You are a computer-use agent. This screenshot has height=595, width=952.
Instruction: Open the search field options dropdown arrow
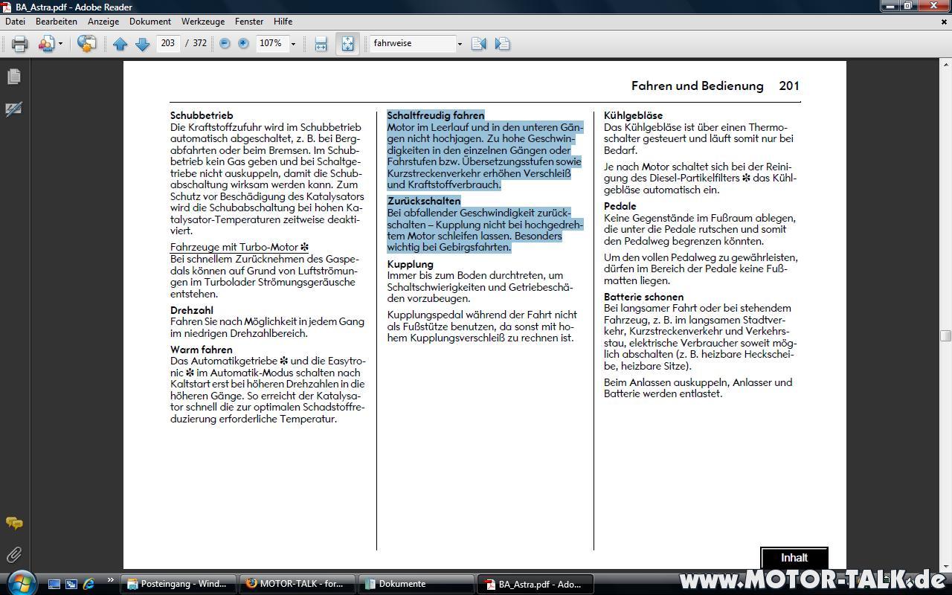coord(459,44)
